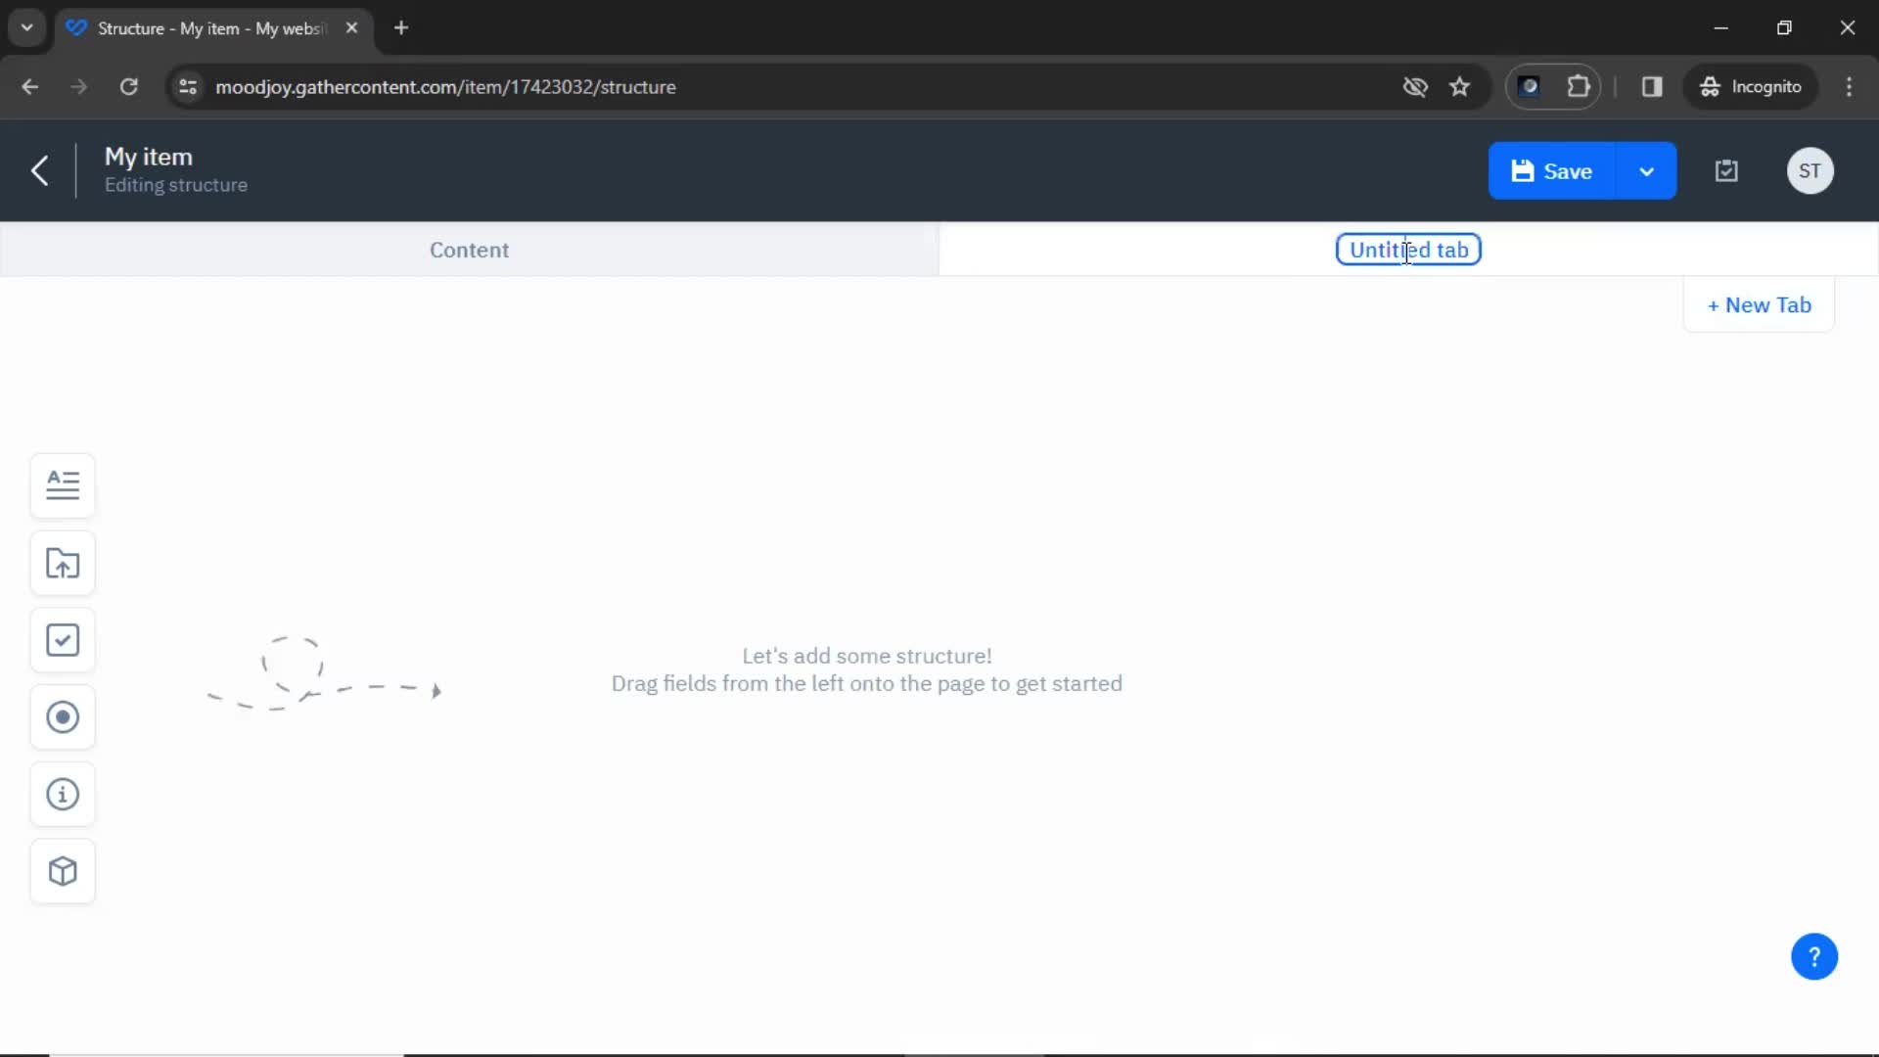Open the clipboard checklist icon in header

[1726, 171]
